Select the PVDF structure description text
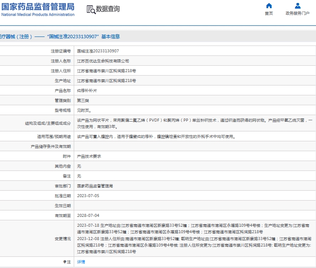Screen dimensions: 316x268 point(195,123)
